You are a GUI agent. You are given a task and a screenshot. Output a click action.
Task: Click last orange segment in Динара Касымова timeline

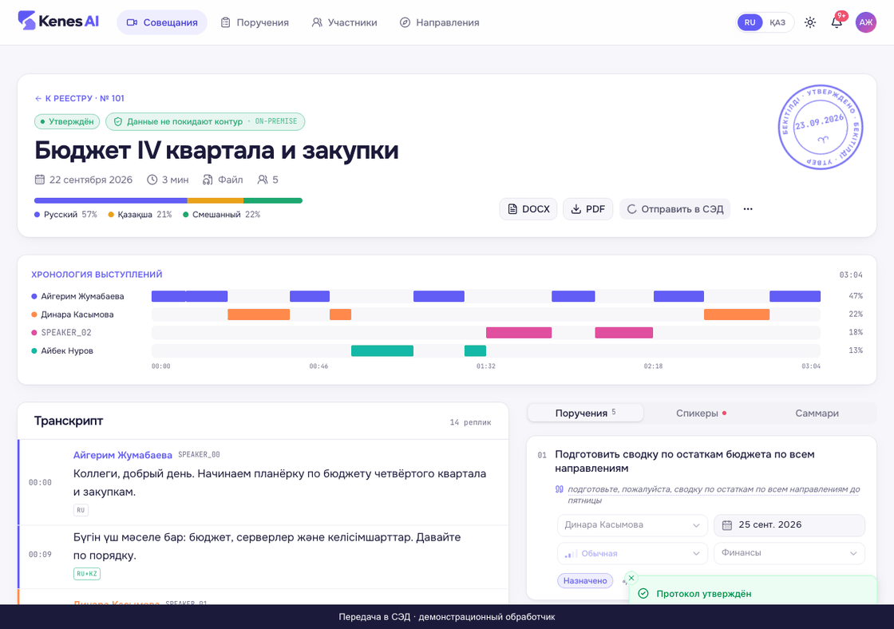pyautogui.click(x=737, y=314)
